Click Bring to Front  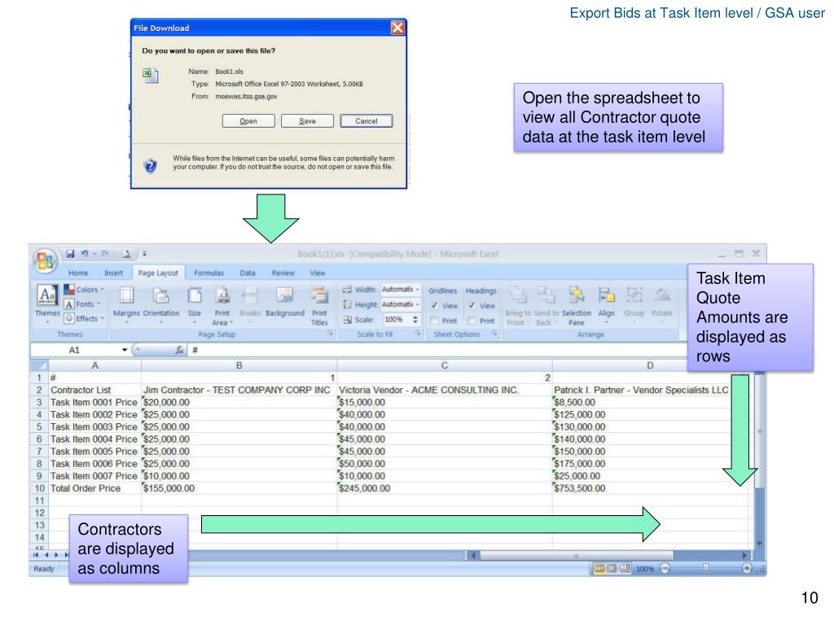tap(518, 306)
